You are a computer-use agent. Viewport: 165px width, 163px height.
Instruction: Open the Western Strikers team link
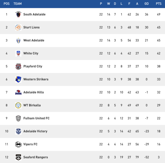coord(36,79)
